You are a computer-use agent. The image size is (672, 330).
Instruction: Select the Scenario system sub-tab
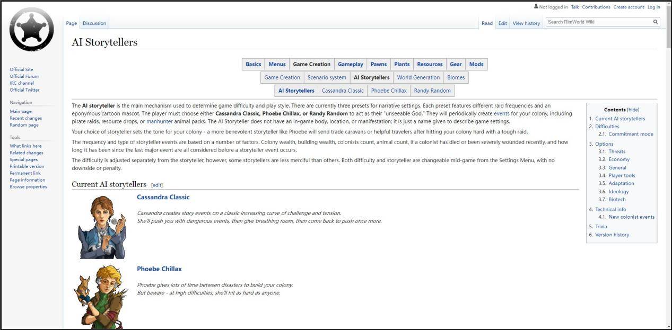pos(327,77)
